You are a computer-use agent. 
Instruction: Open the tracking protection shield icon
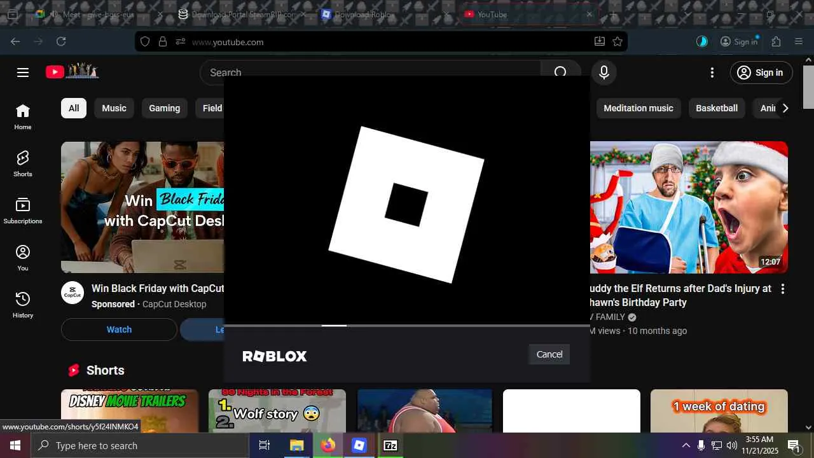[145, 41]
